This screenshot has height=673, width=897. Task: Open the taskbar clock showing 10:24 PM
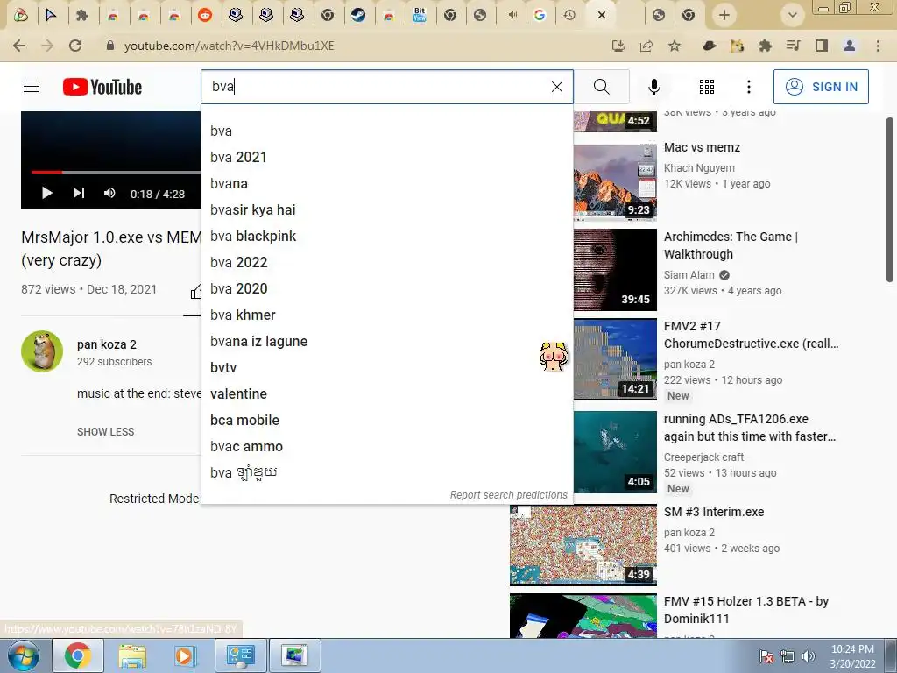[x=852, y=656]
